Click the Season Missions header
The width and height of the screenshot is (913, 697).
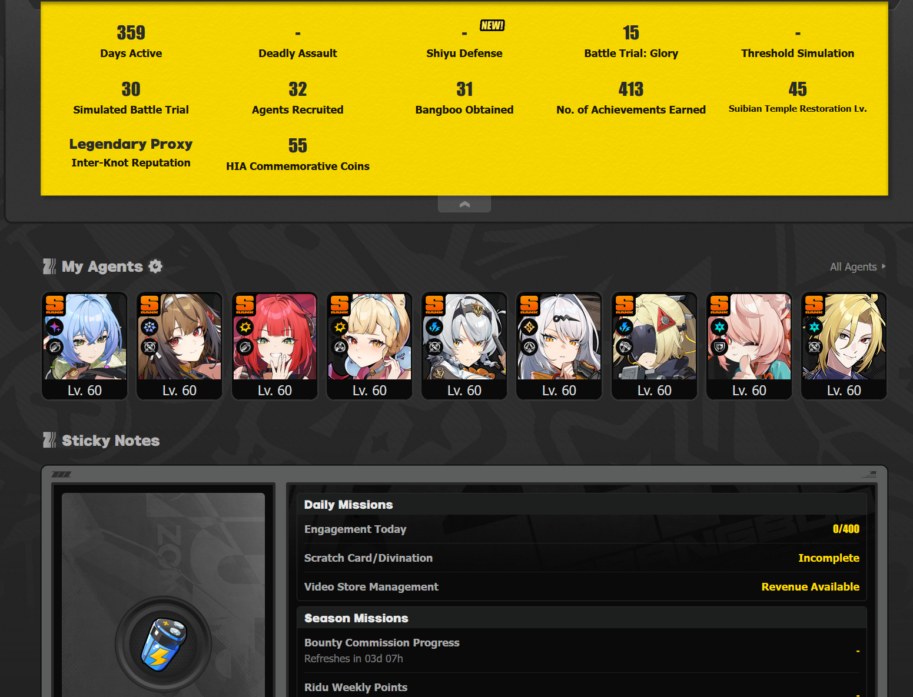click(356, 618)
